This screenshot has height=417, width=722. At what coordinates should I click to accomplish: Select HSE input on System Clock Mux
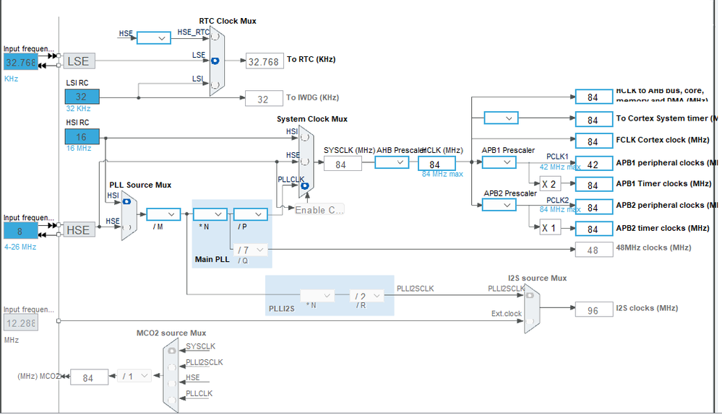pos(305,162)
